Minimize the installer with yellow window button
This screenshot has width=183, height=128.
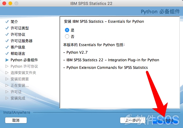click(10, 3)
